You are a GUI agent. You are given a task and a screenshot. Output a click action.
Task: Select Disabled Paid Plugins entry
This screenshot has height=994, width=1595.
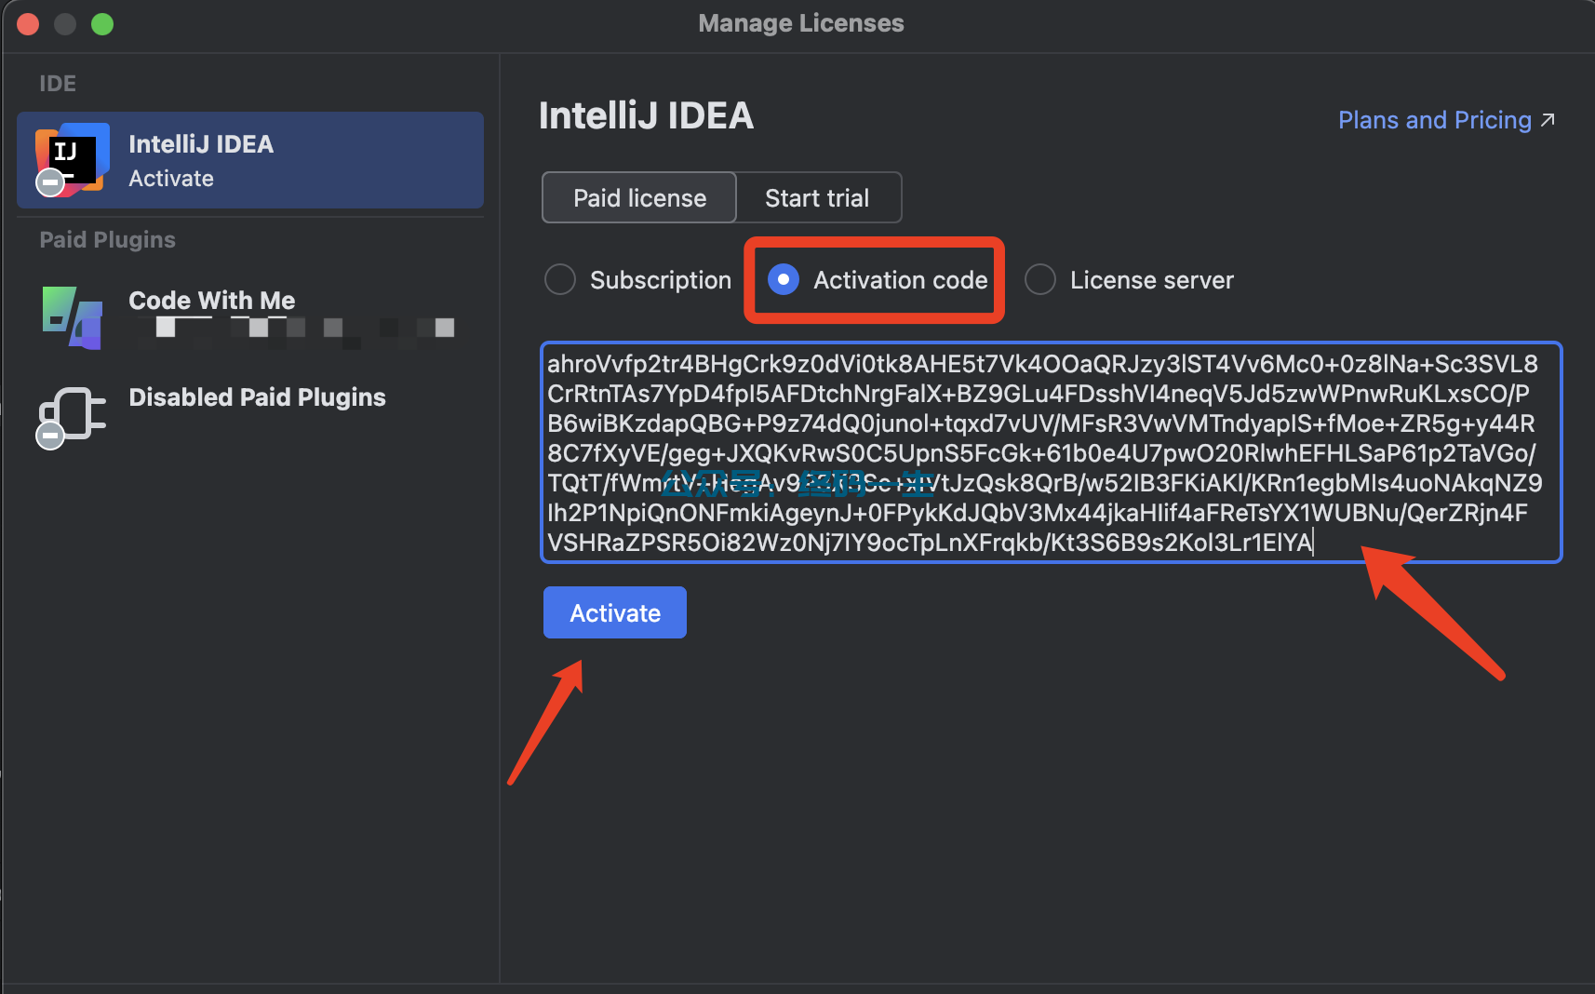coord(250,417)
